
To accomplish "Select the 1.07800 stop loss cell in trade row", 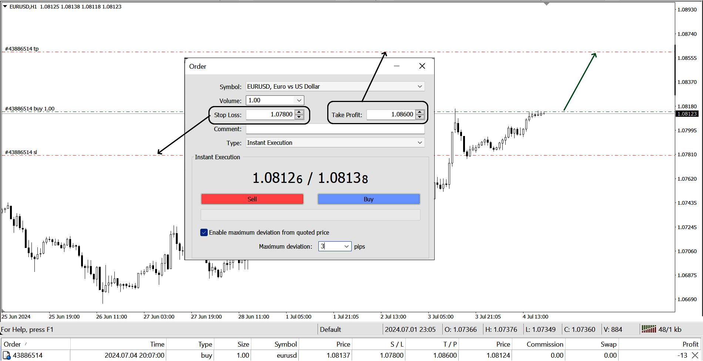I will 392,355.
